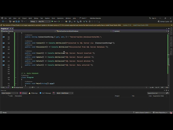Click the clear error list filter icon
Viewport: 173px width, 130px height.
click(x=54, y=93)
